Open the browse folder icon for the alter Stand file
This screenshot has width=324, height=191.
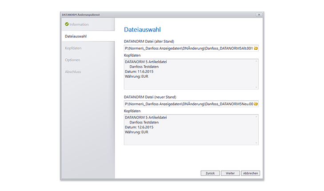[256, 48]
